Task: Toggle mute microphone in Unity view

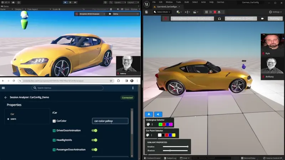Action: 77,14
